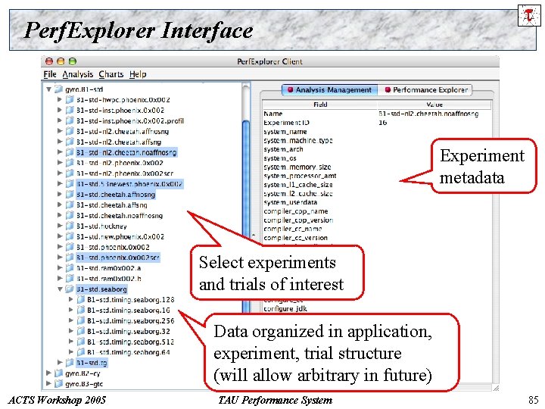Click folder icon of B1-std.timing.seaborg.256
545x409 pixels.
click(x=81, y=320)
